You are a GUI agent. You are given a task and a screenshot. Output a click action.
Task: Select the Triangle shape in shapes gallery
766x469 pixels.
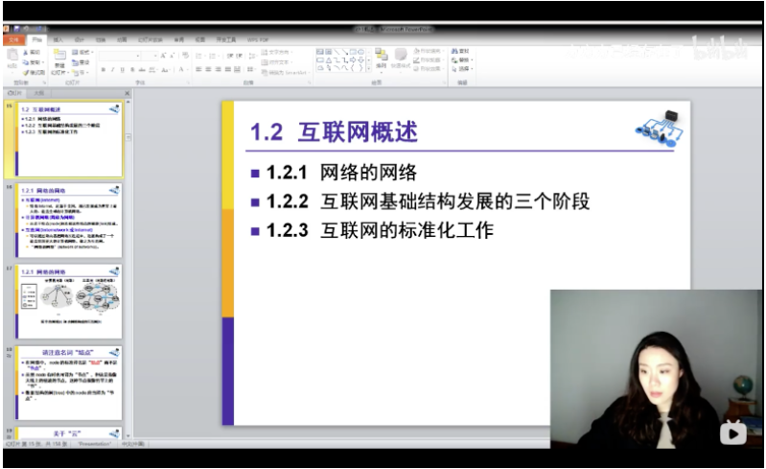[x=328, y=59]
